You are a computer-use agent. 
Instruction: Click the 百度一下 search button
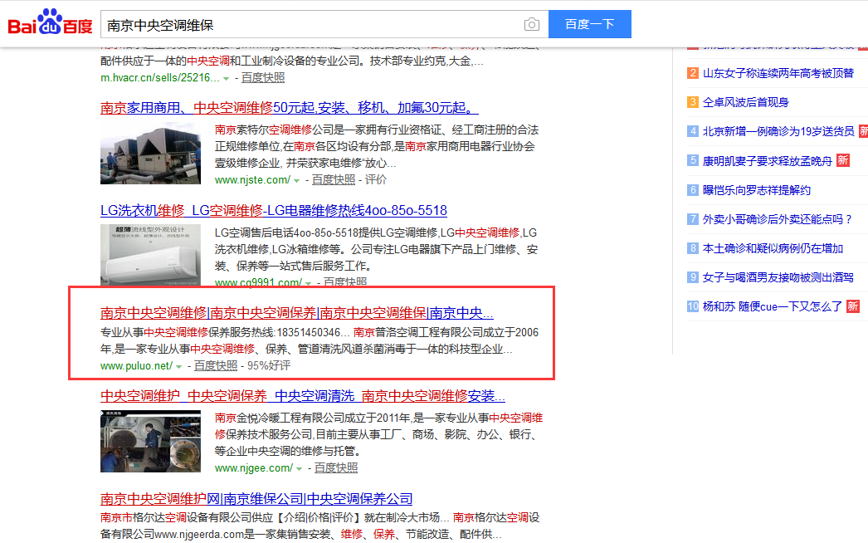click(589, 24)
